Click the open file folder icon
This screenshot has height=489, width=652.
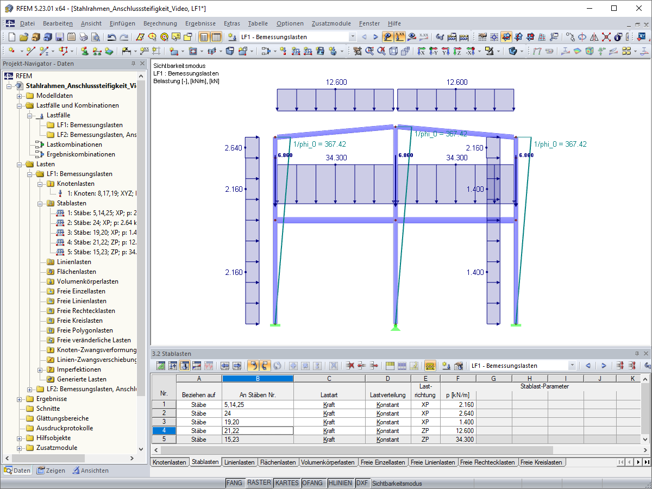(x=23, y=37)
